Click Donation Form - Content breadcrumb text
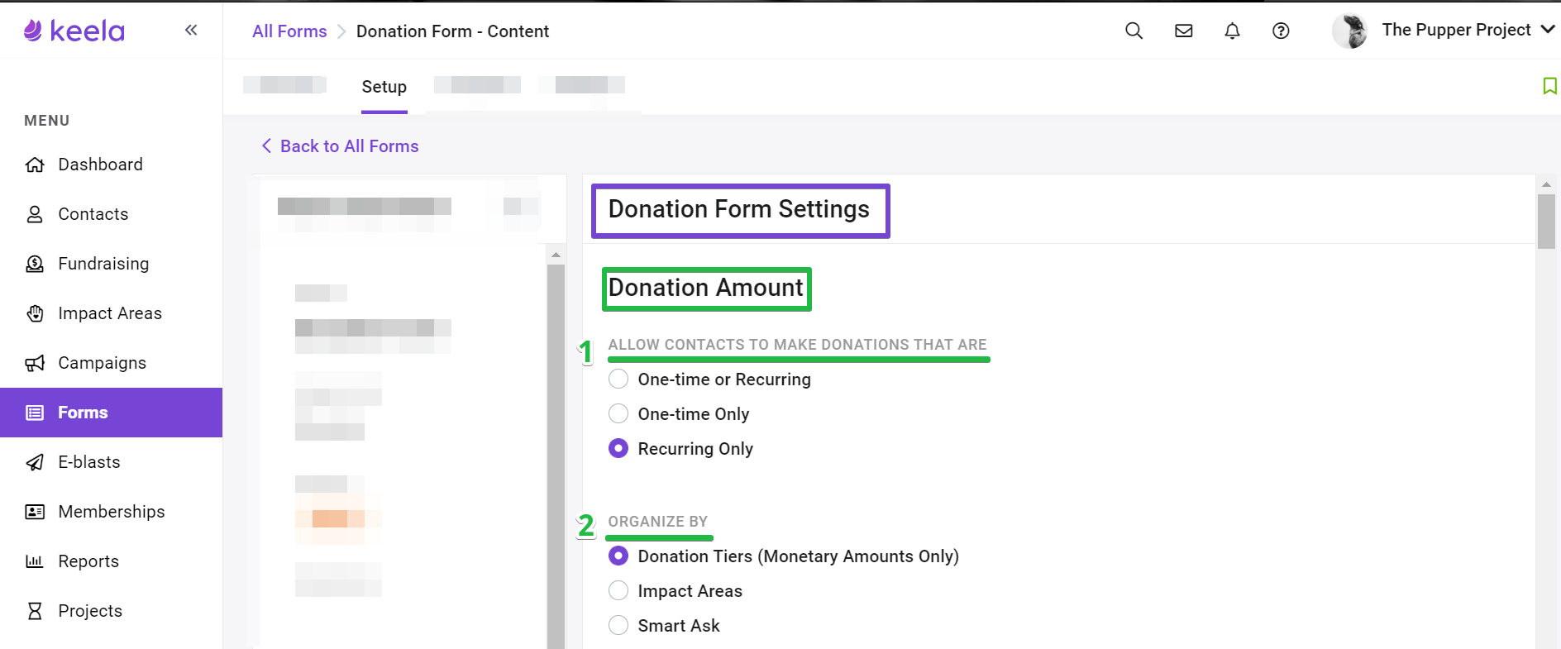The image size is (1561, 649). click(x=452, y=31)
